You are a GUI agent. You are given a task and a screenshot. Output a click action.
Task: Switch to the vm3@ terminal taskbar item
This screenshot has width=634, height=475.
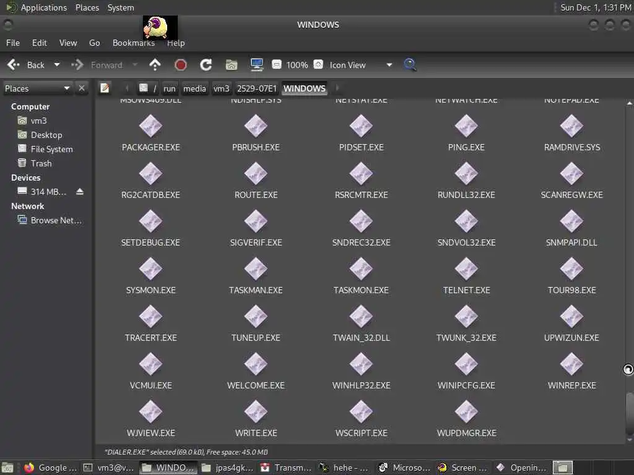(x=109, y=468)
